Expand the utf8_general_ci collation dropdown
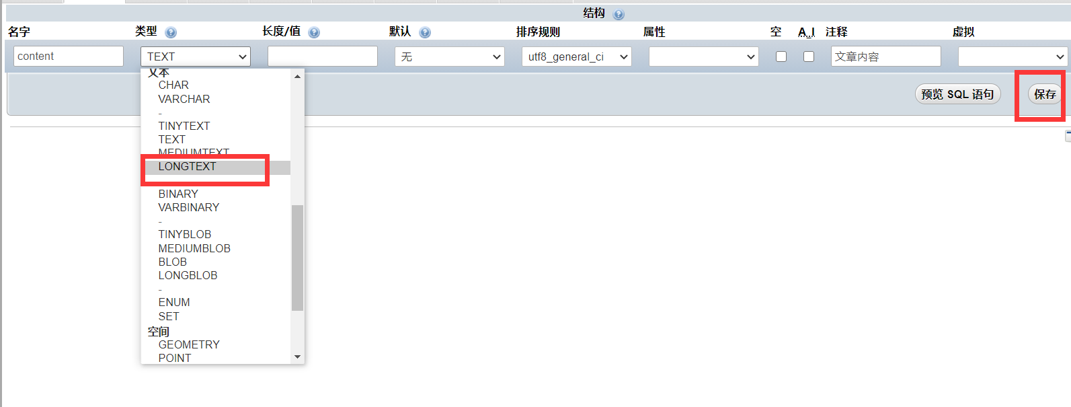The image size is (1071, 407). pos(576,57)
